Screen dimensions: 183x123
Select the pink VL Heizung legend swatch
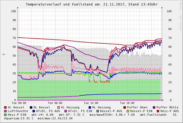[x=59, y=107]
